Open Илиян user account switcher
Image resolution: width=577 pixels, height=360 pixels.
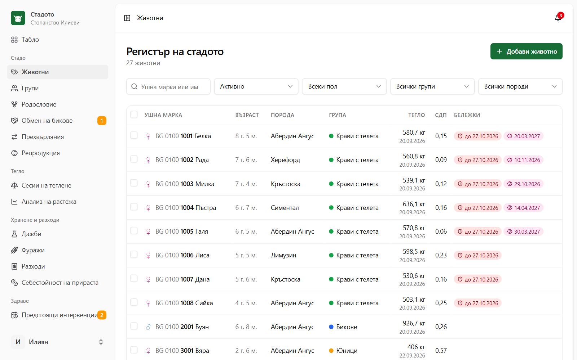click(x=58, y=342)
